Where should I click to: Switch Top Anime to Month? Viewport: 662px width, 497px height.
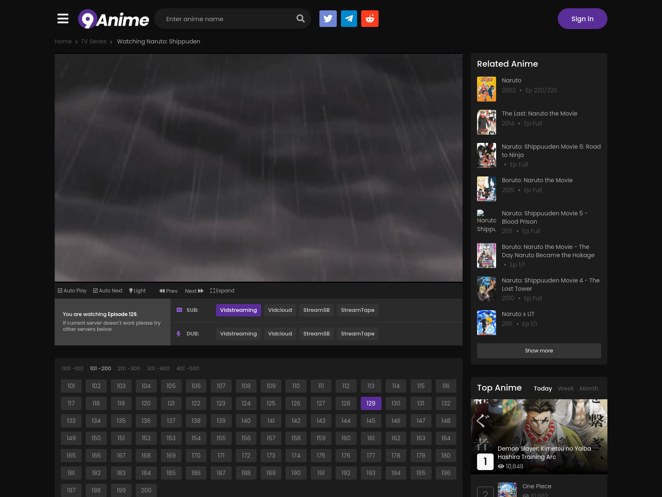(x=589, y=388)
